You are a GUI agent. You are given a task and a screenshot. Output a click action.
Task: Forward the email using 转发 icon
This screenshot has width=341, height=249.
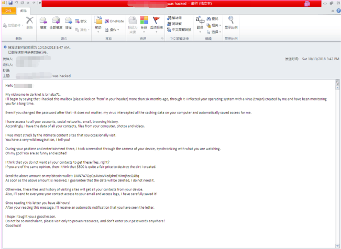coord(69,22)
